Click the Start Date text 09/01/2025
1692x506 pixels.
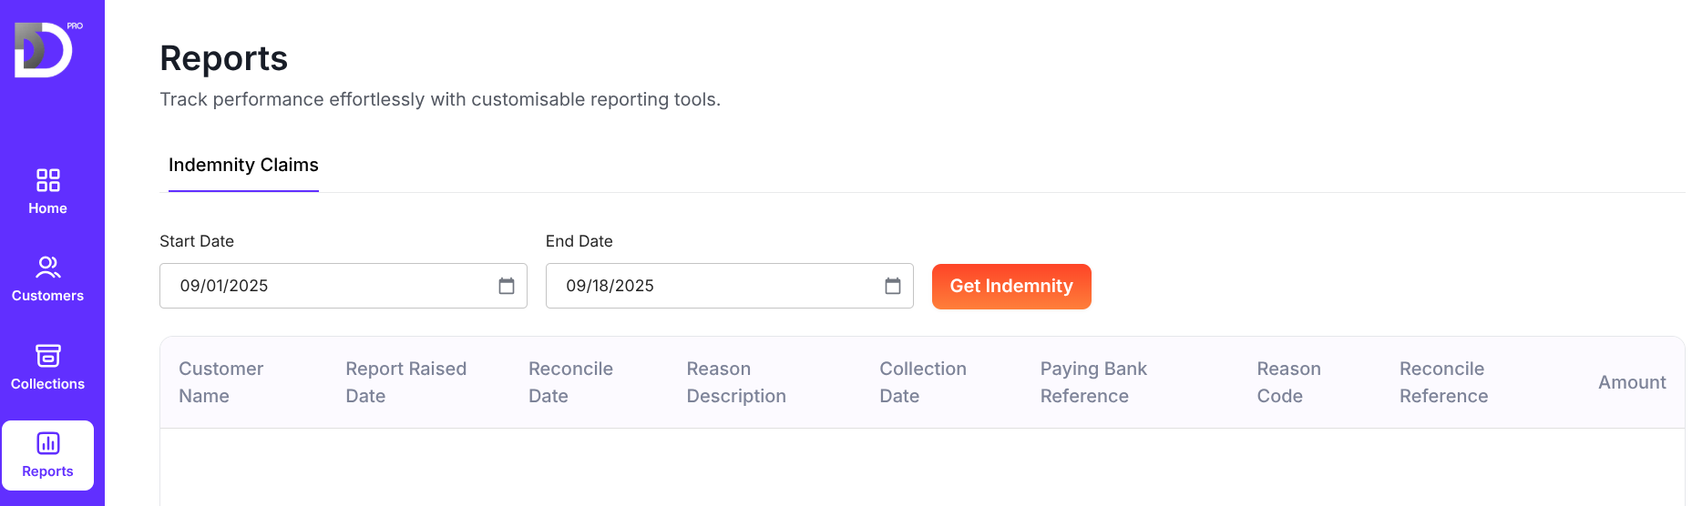[224, 286]
